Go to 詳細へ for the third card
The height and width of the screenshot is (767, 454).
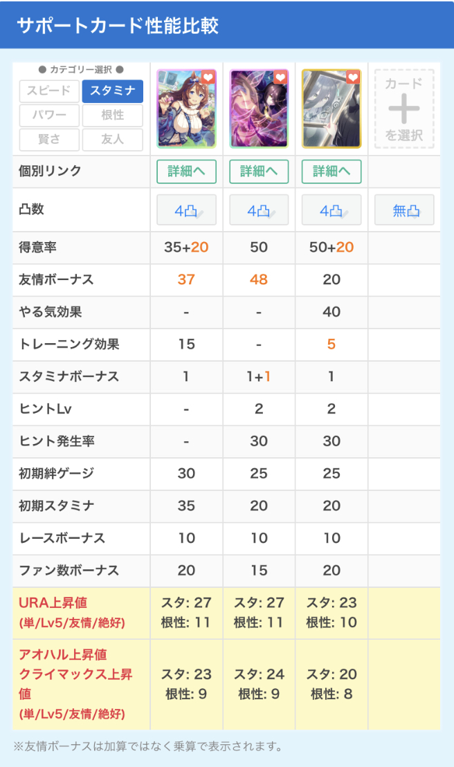point(332,172)
